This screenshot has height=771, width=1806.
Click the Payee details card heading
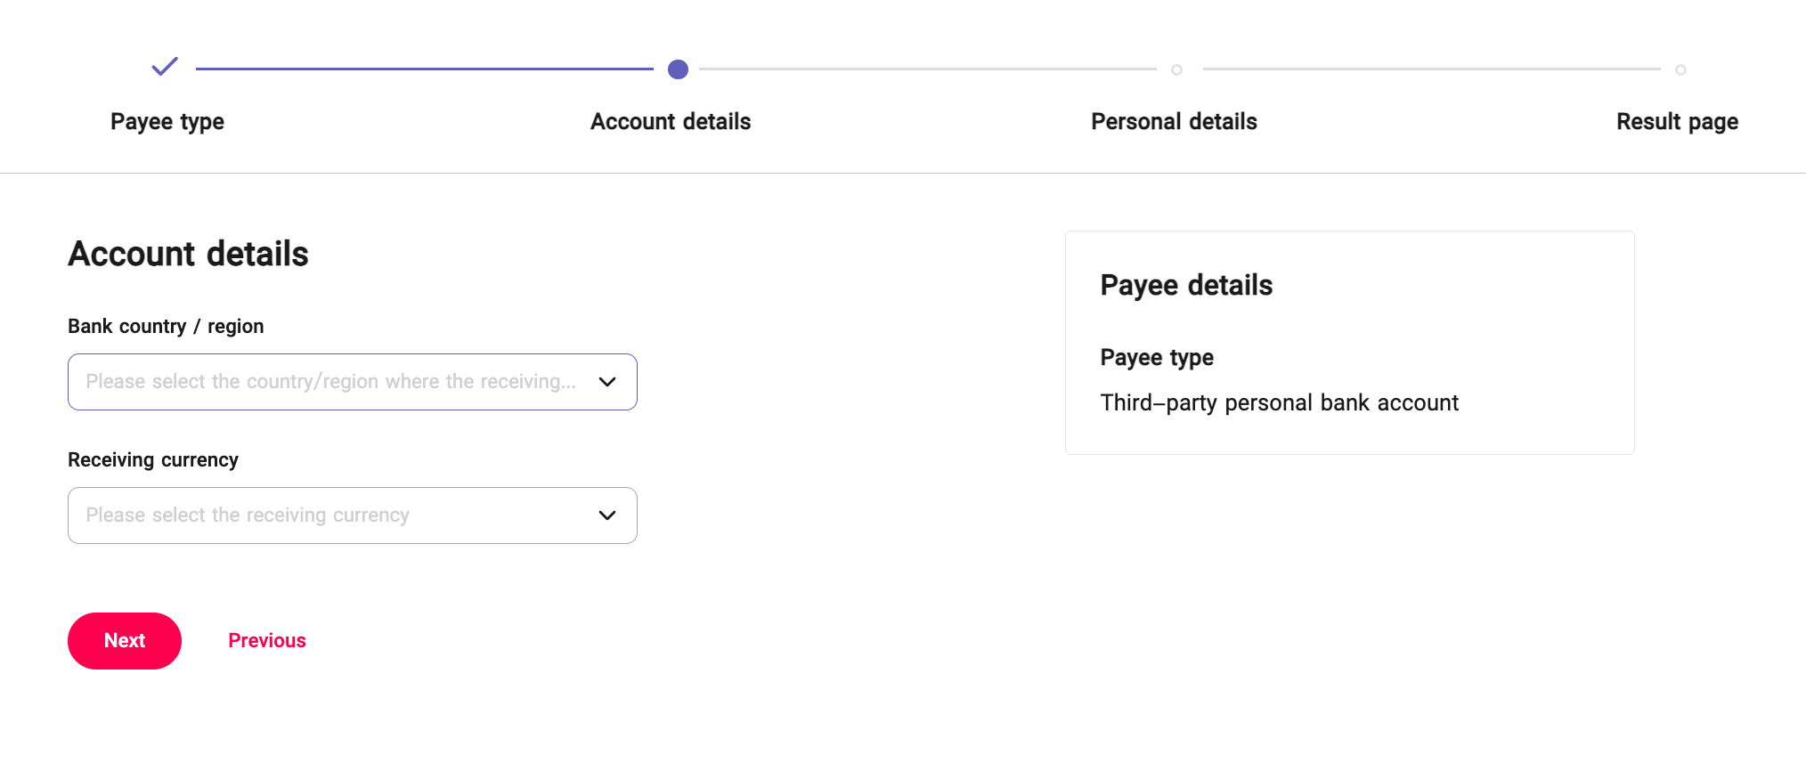click(x=1186, y=286)
